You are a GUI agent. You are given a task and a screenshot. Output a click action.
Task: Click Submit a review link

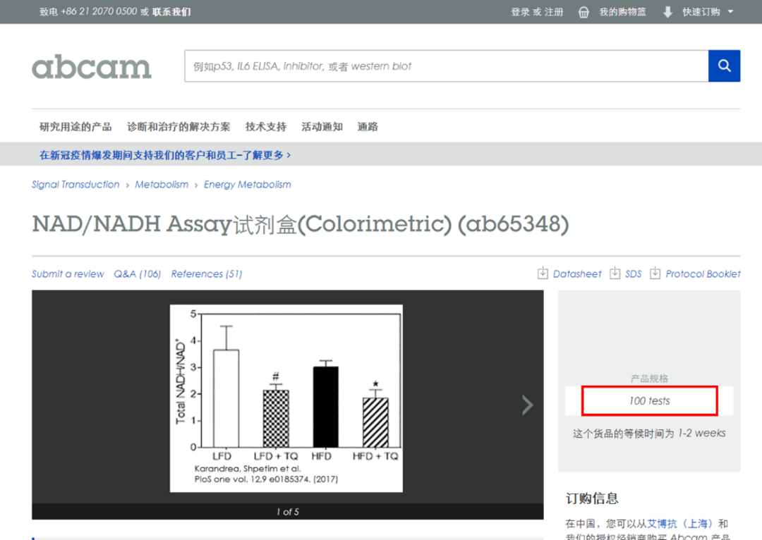click(x=68, y=274)
